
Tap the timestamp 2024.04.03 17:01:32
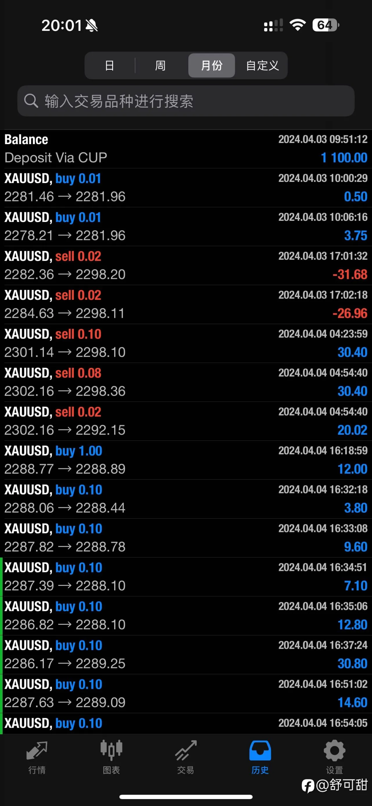323,256
